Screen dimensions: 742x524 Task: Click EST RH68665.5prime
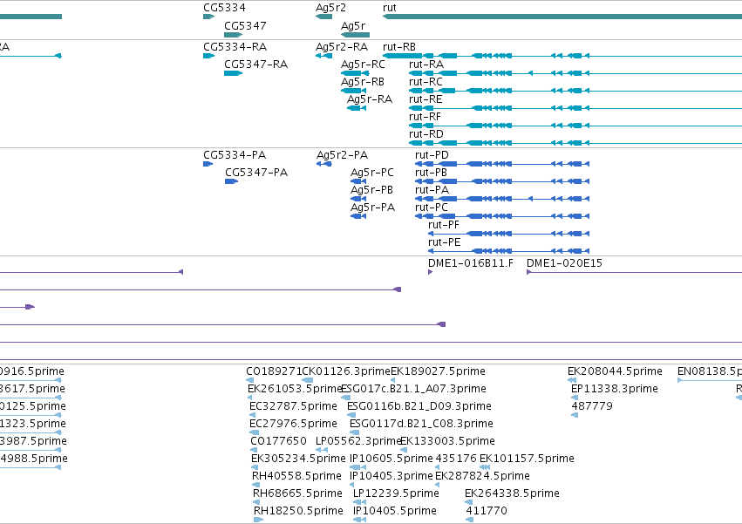[257, 503]
